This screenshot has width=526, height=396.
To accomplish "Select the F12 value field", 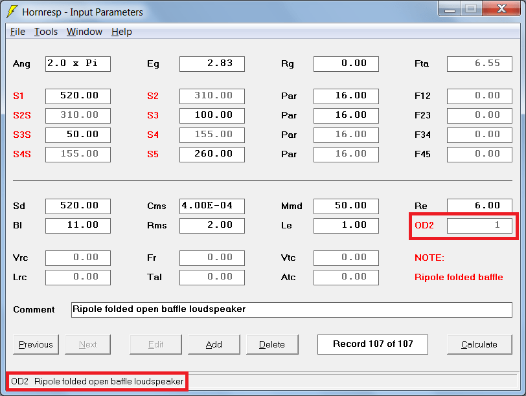I will click(x=480, y=96).
